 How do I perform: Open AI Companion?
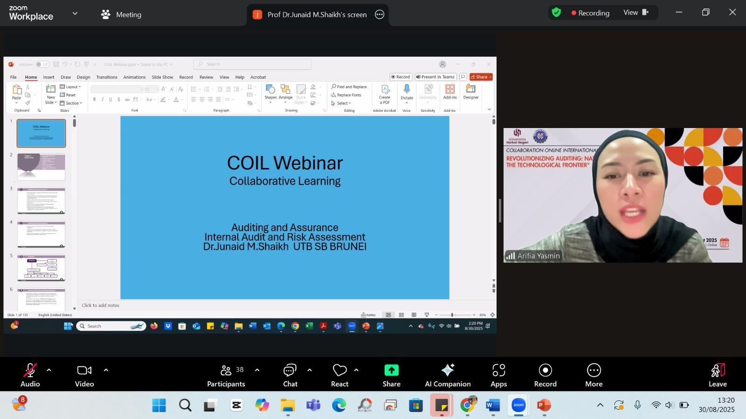point(448,375)
